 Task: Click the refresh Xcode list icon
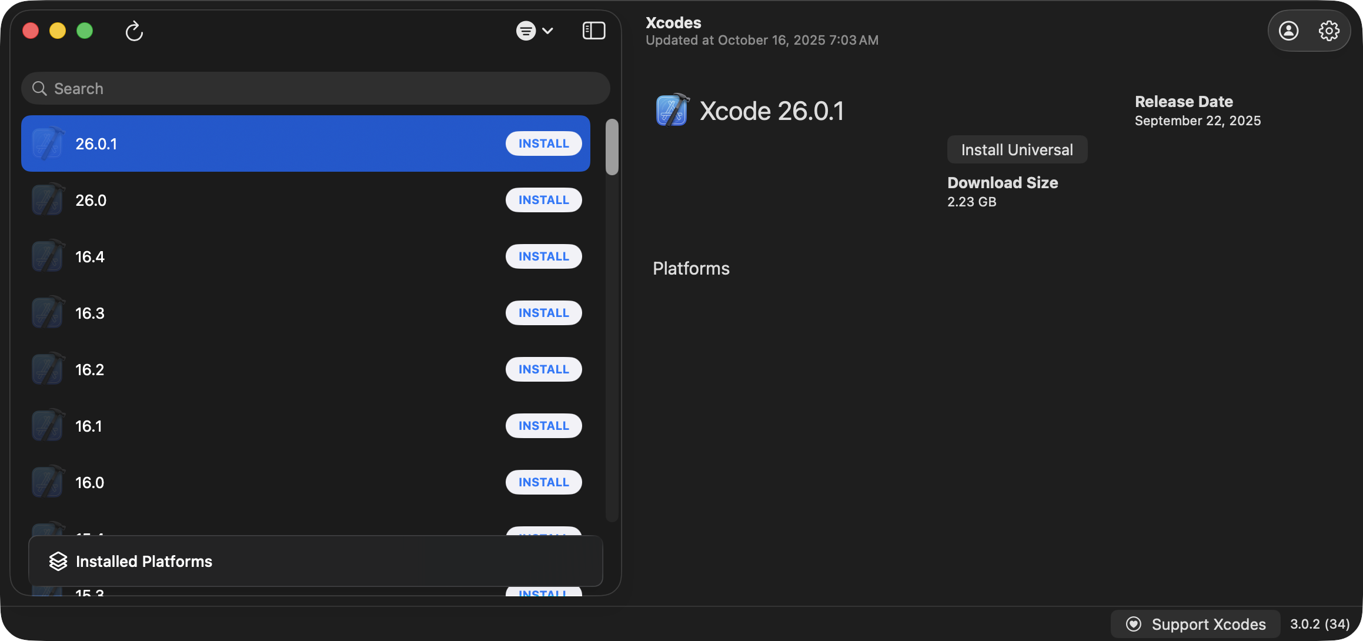point(134,31)
